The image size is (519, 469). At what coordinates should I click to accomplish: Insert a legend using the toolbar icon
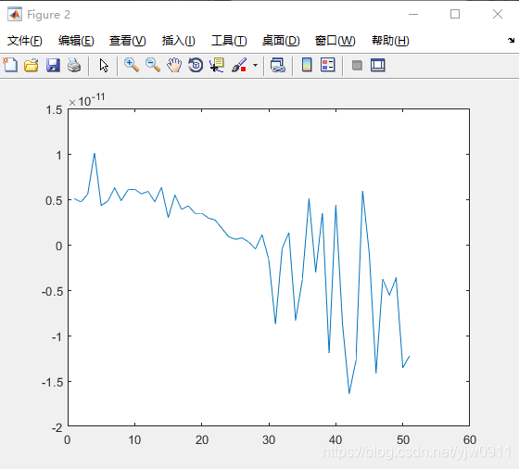click(x=328, y=65)
